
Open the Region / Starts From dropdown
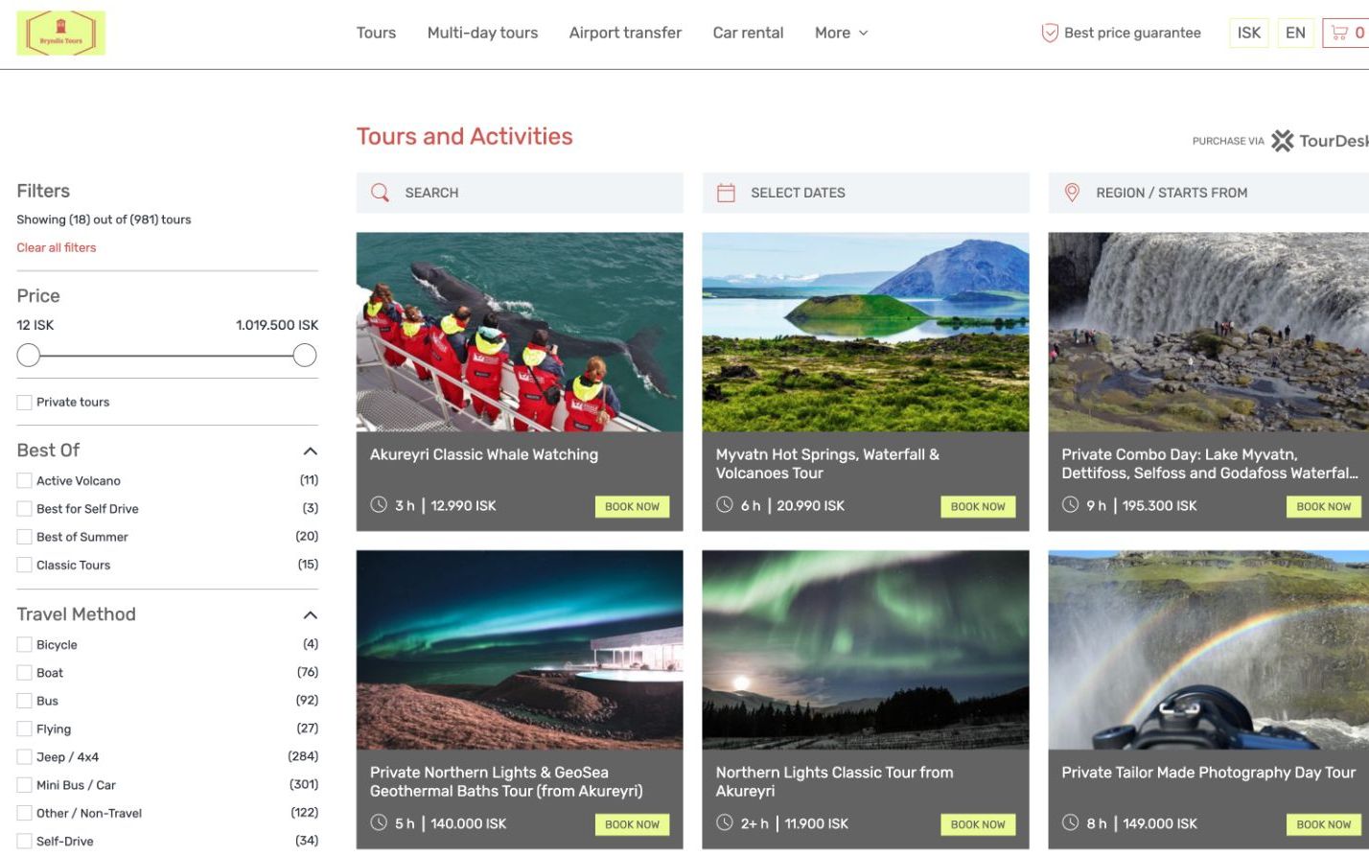click(x=1209, y=193)
